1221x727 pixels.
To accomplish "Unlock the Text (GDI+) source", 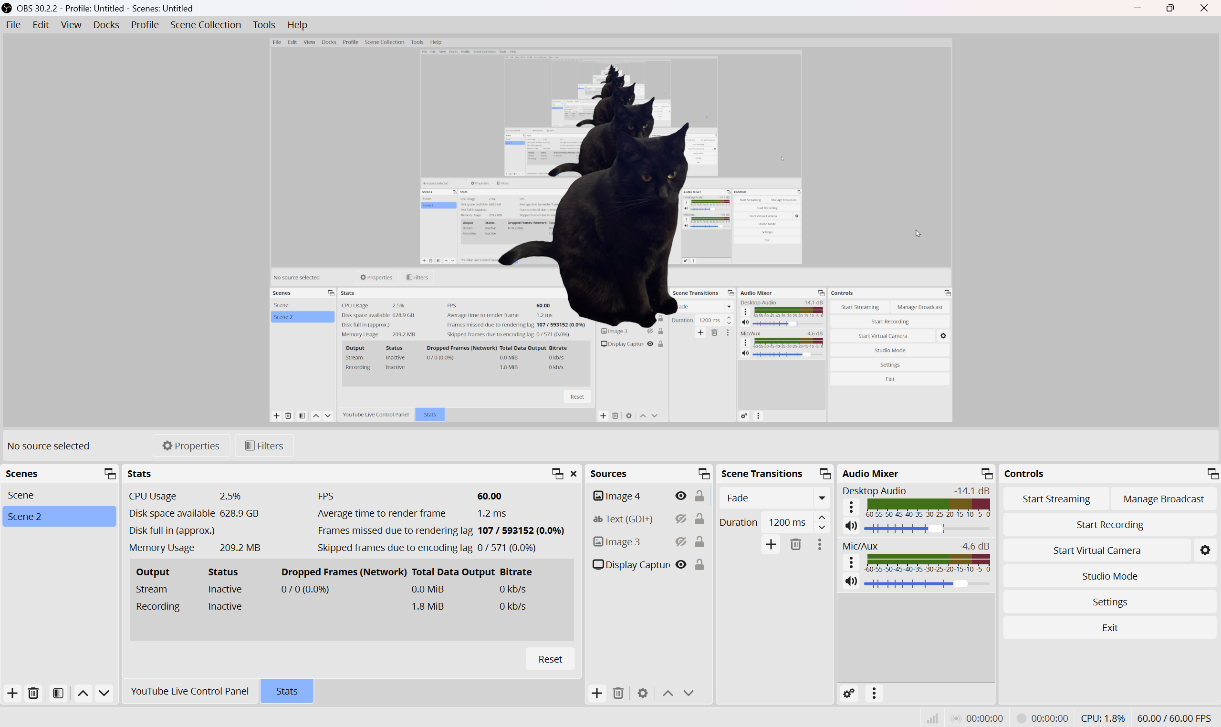I will coord(699,519).
